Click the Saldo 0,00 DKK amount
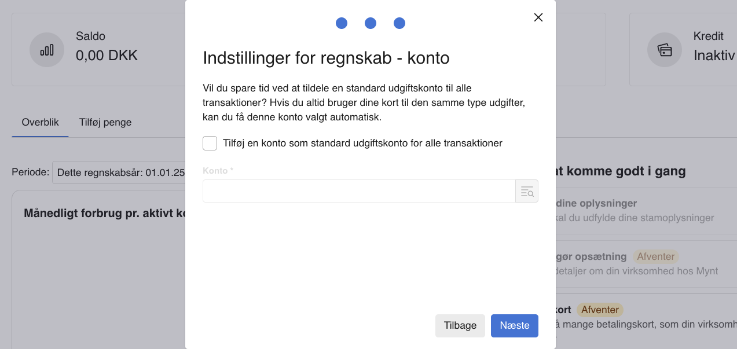Image resolution: width=737 pixels, height=349 pixels. tap(107, 56)
